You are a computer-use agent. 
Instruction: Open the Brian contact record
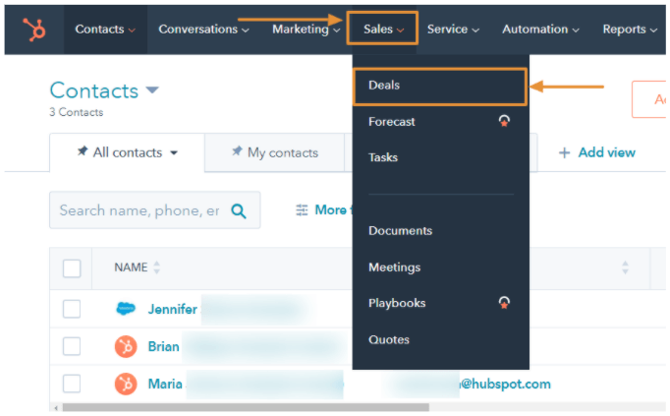tap(163, 346)
